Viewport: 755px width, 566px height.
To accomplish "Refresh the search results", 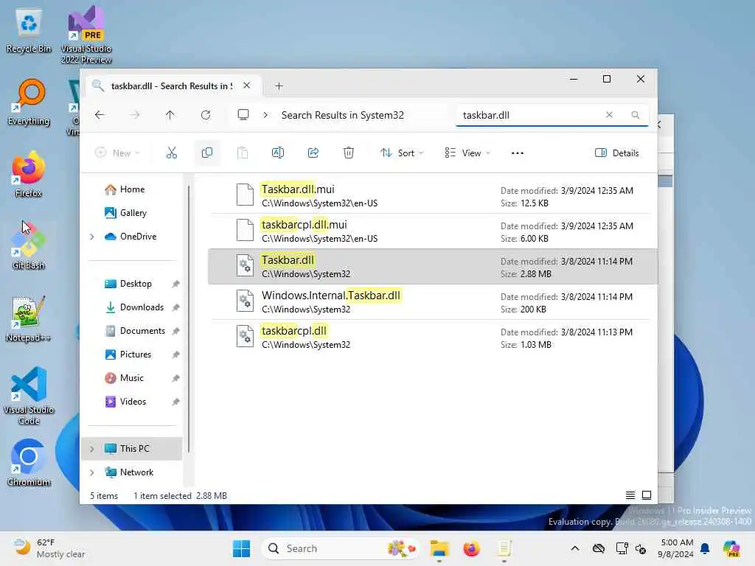I will point(206,115).
